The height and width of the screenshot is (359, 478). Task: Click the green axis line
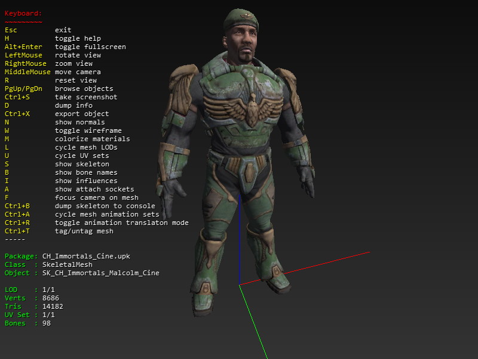[253, 322]
